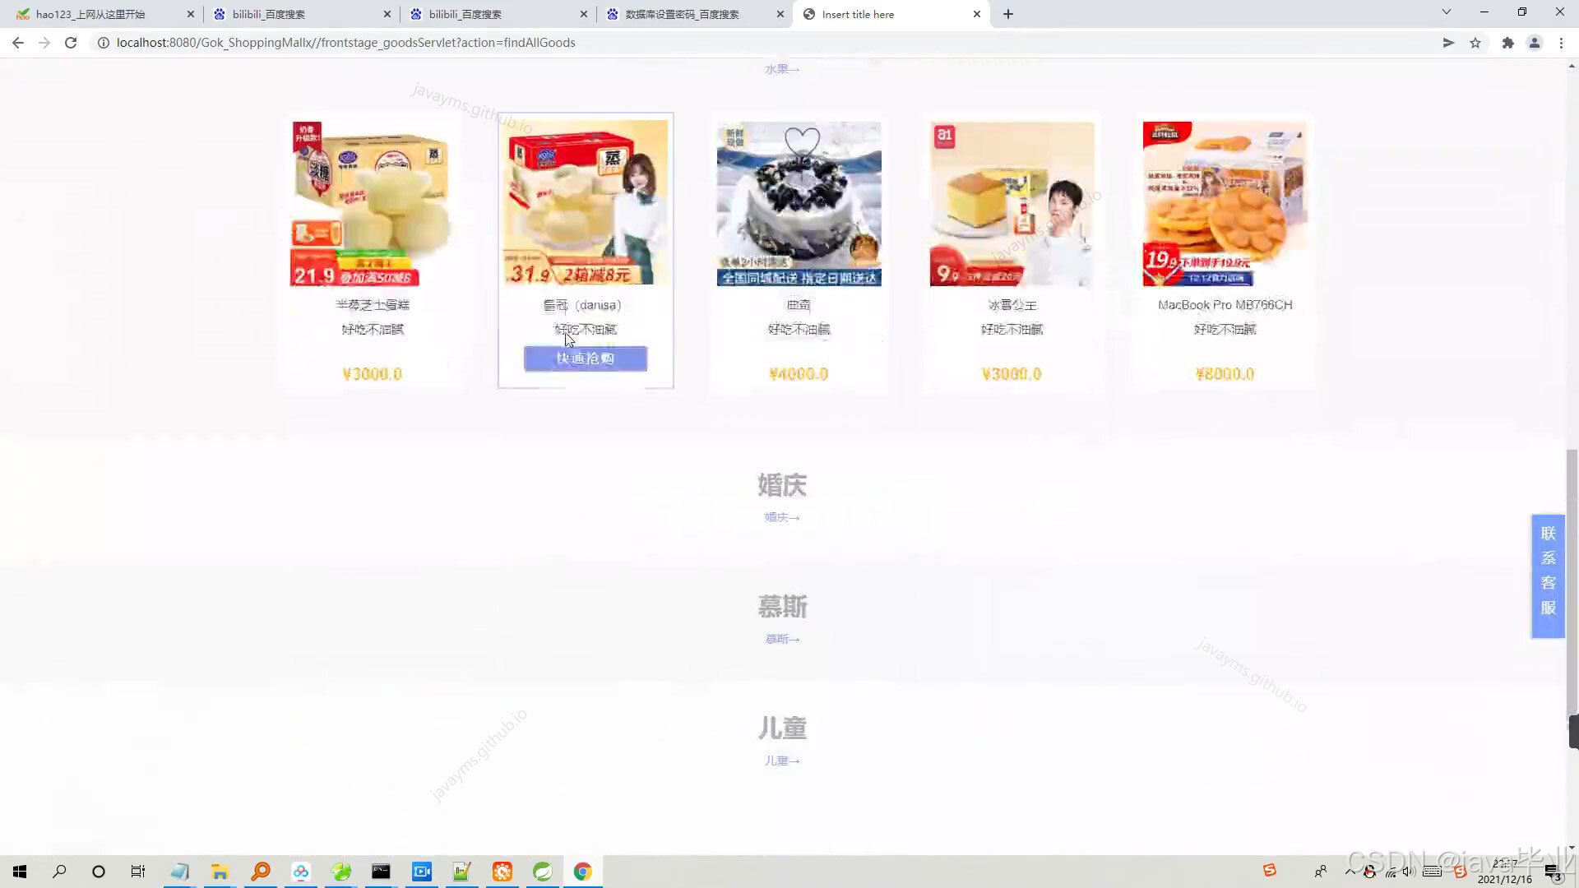The image size is (1579, 888).
Task: Open the 冰雪公主 product image
Action: tap(1012, 204)
